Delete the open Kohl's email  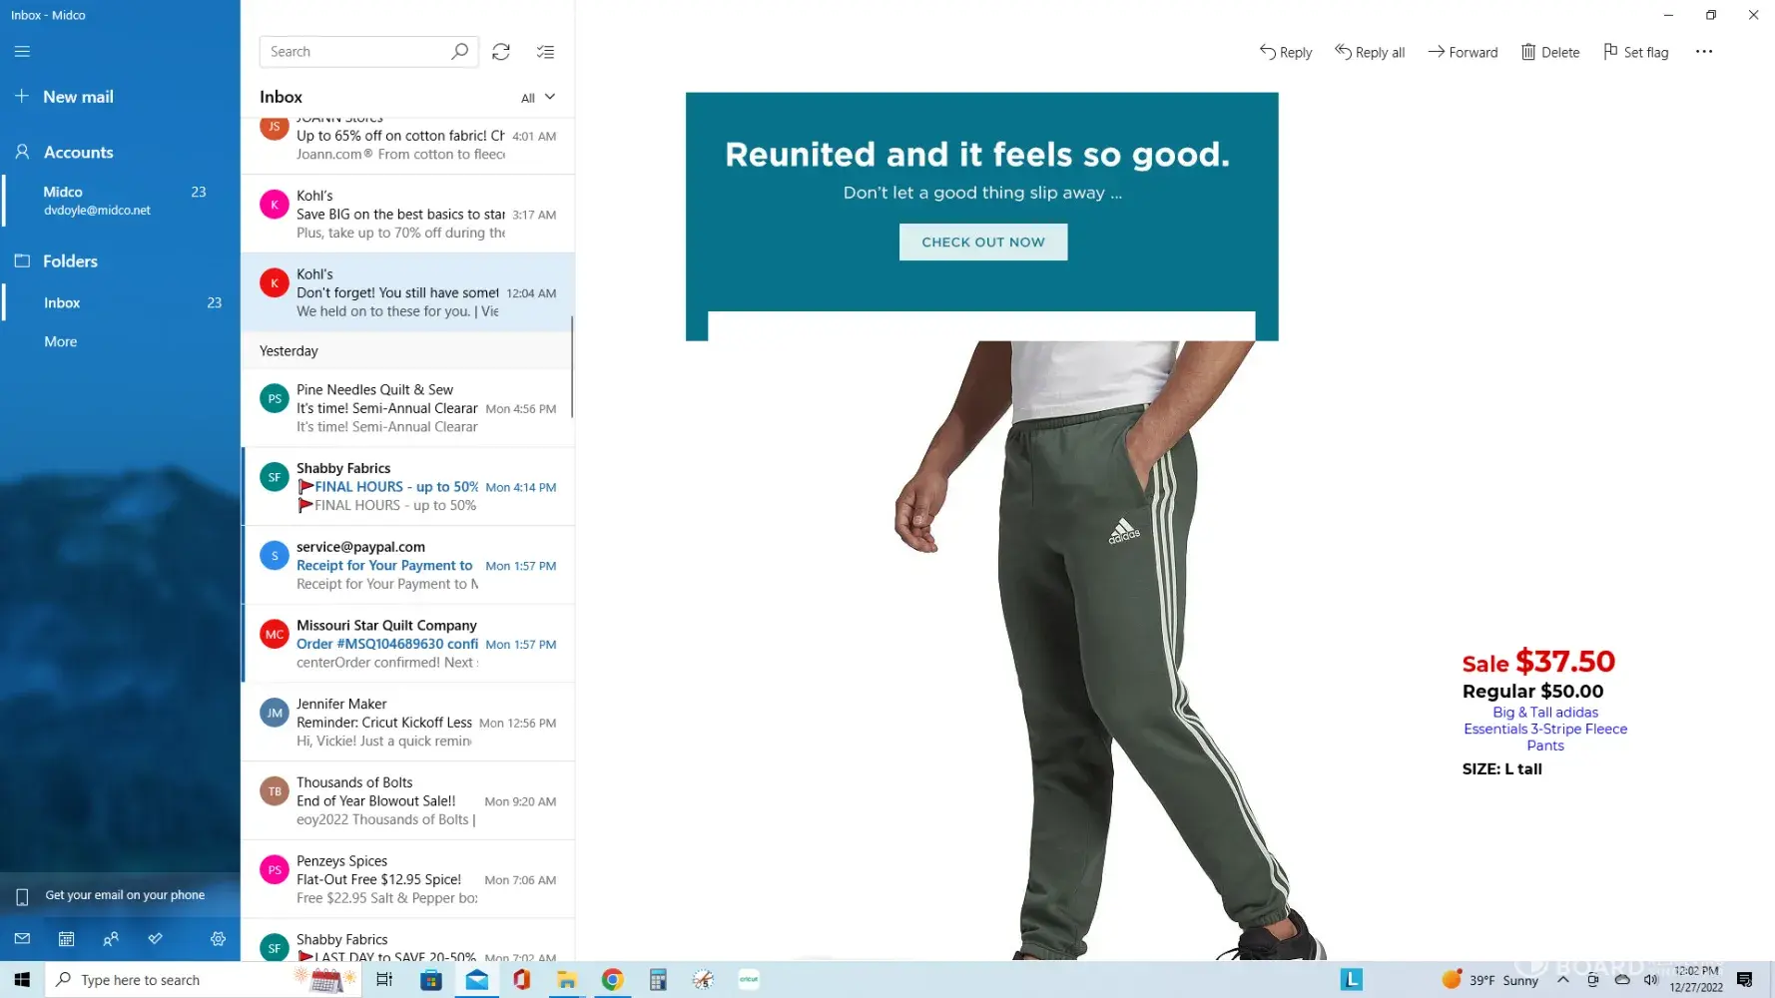[1549, 52]
